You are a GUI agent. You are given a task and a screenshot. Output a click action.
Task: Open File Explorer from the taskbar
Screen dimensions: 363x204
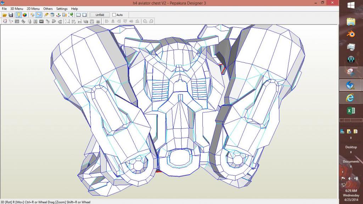351,22
